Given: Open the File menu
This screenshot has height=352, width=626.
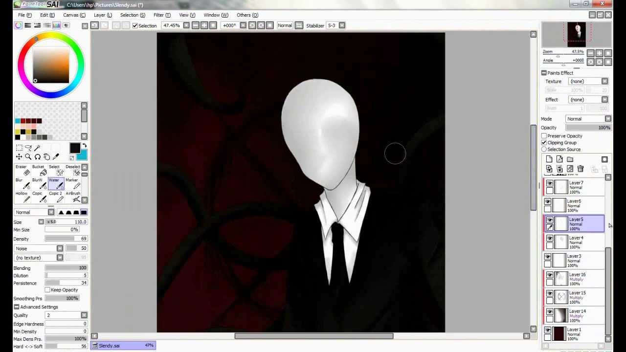Looking at the screenshot, I should [x=25, y=15].
